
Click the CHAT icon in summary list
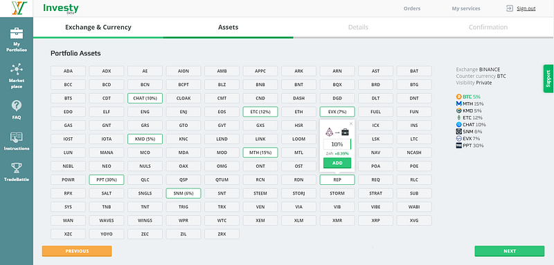tap(459, 125)
